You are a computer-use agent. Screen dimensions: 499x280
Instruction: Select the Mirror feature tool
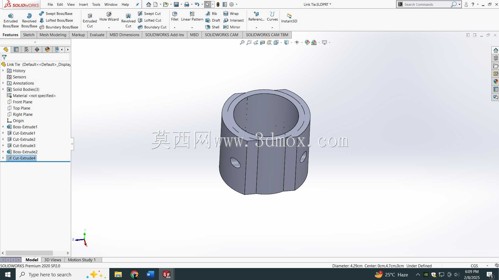pyautogui.click(x=232, y=27)
